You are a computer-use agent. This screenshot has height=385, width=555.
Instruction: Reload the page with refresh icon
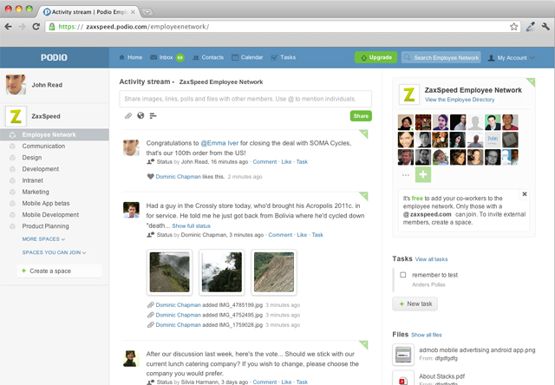click(x=36, y=27)
